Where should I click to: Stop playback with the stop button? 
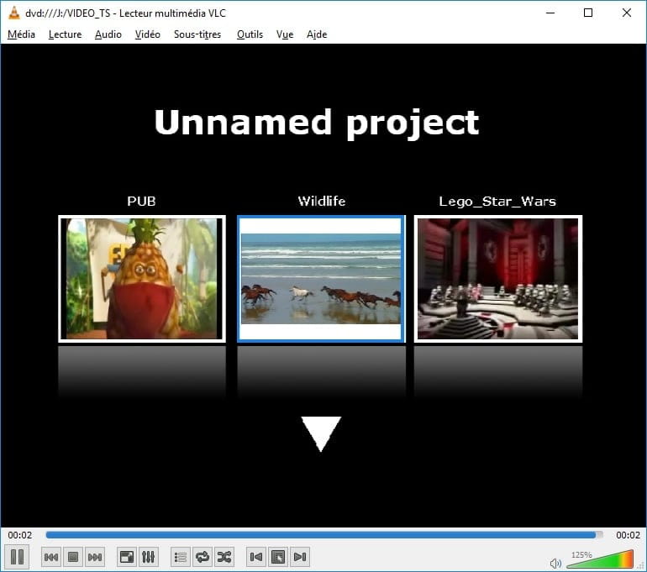73,557
